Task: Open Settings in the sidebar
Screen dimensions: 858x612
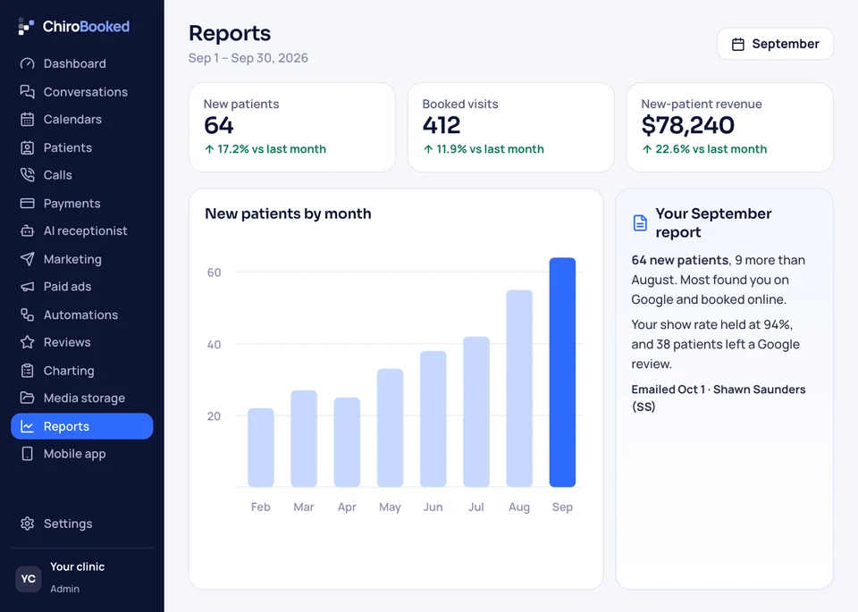Action: (x=82, y=524)
